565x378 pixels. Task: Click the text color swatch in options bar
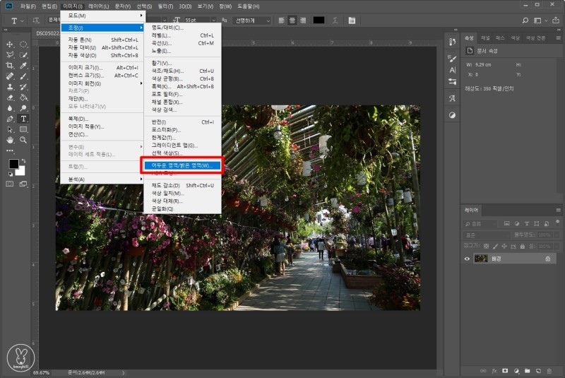319,20
